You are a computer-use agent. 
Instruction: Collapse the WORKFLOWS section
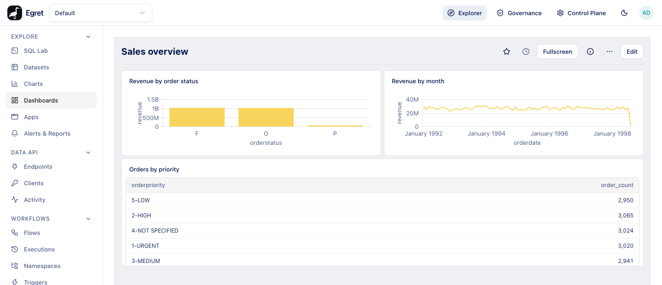51,219
